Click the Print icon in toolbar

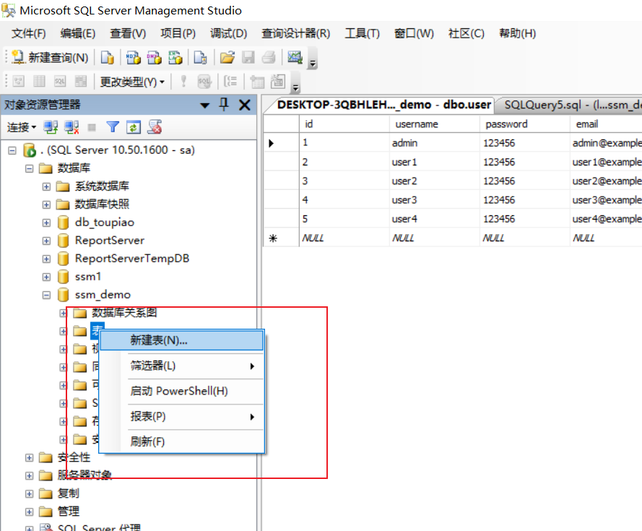point(269,57)
